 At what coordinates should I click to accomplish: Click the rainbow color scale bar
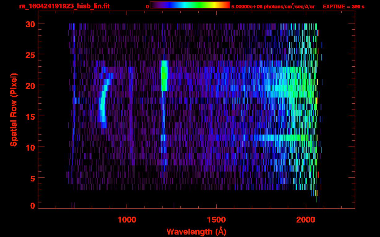tap(190, 5)
